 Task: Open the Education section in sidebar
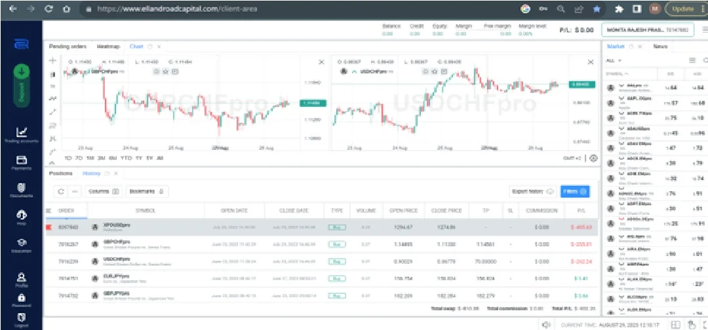tap(21, 246)
